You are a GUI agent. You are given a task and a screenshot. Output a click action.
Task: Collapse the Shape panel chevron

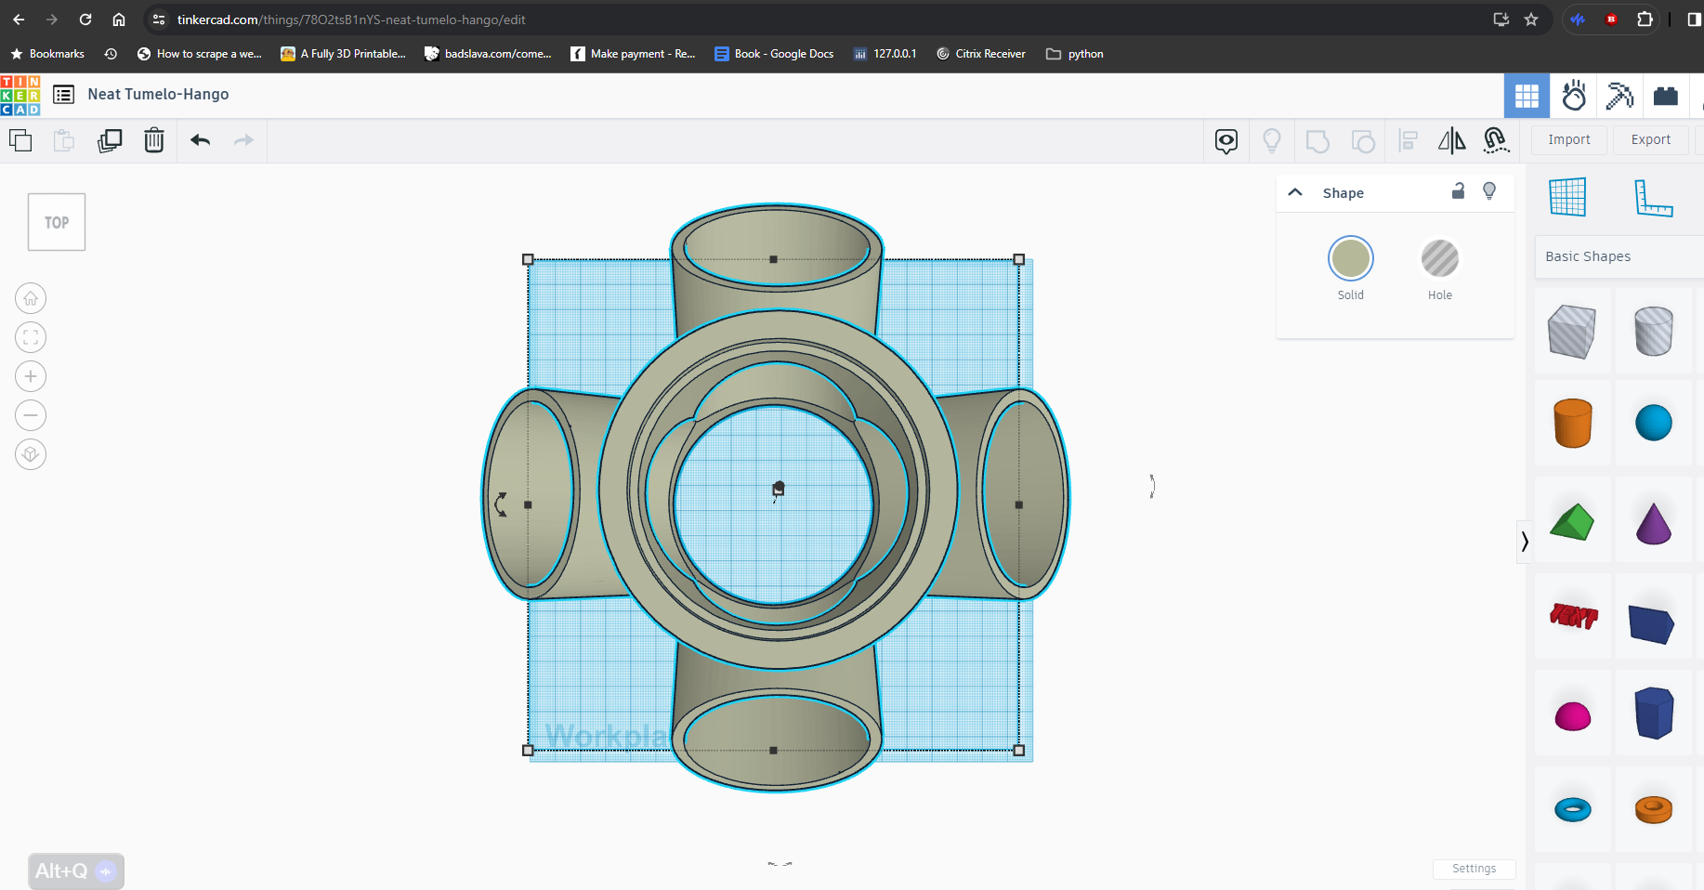1295,192
